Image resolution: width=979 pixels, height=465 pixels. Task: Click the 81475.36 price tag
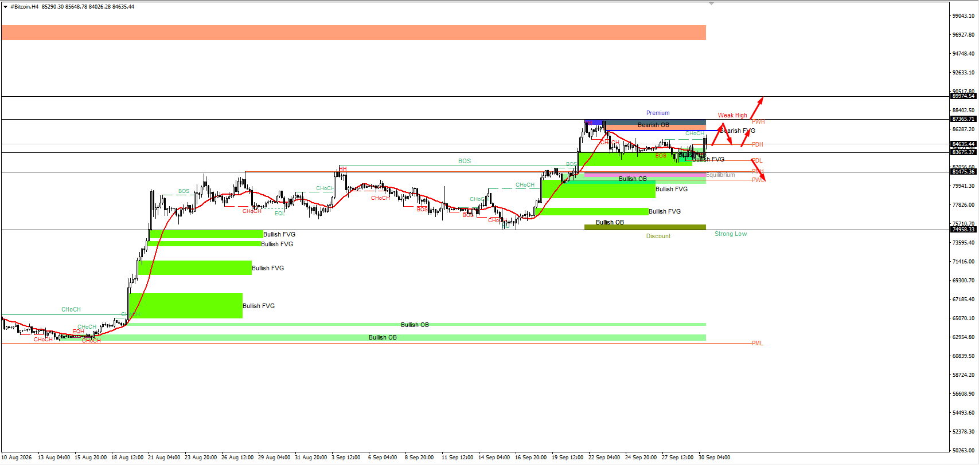pos(964,172)
